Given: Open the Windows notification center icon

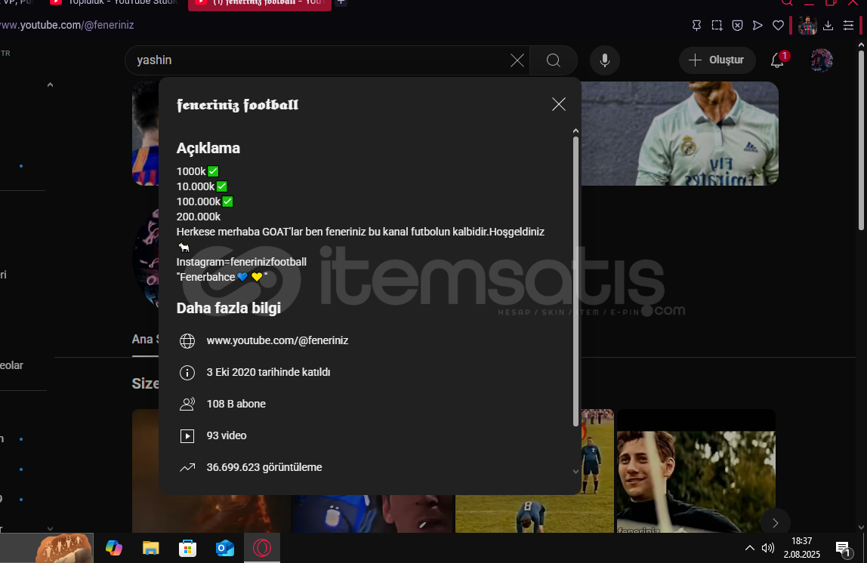Looking at the screenshot, I should (x=843, y=548).
